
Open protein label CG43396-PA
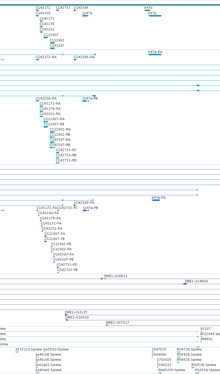(x=84, y=203)
